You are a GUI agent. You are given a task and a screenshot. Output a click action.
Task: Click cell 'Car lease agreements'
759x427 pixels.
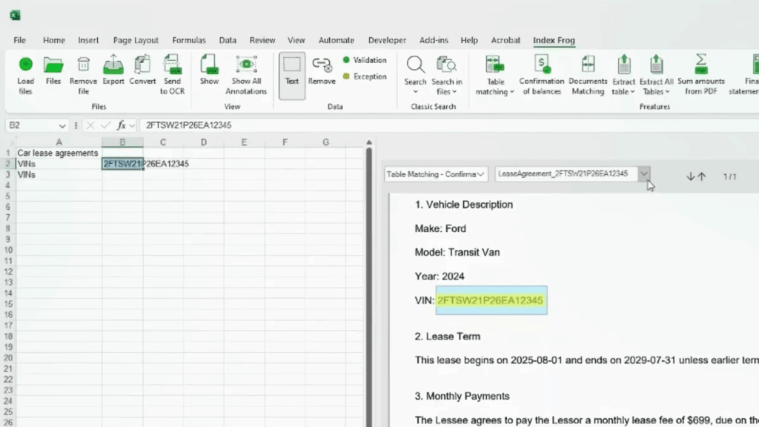tap(58, 153)
